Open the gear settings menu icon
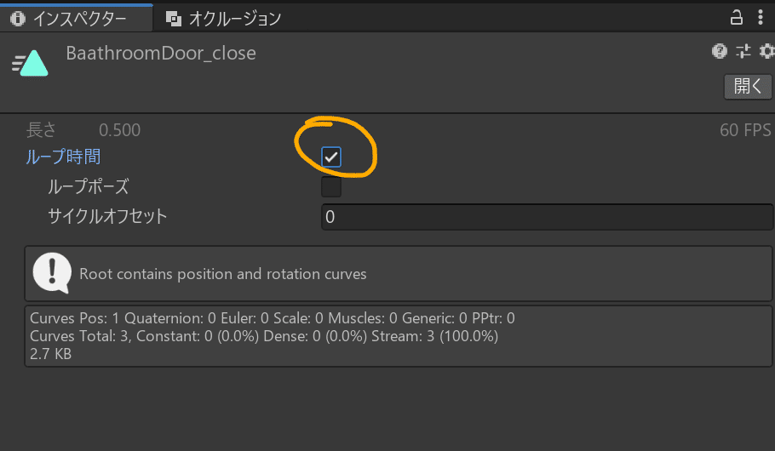Screen dimensions: 775x451 pyautogui.click(x=766, y=51)
